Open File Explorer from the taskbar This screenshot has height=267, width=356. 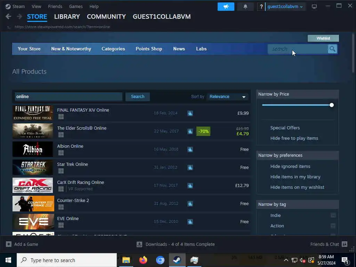pyautogui.click(x=126, y=260)
